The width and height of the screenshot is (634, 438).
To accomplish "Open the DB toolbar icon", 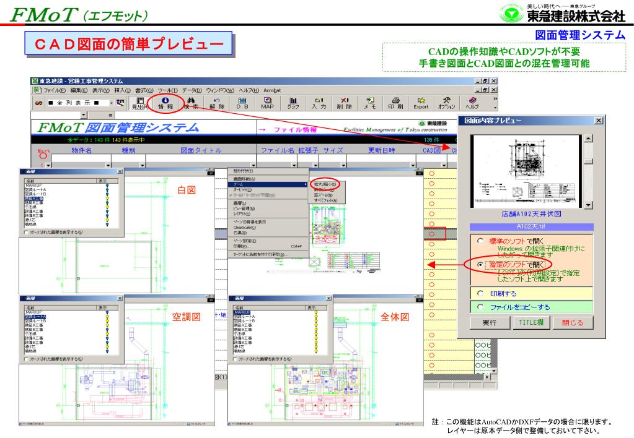I will [242, 103].
